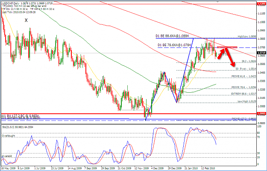Click the '7 Sep 2009' date on the time axis
The image size is (267, 171).
(91, 168)
